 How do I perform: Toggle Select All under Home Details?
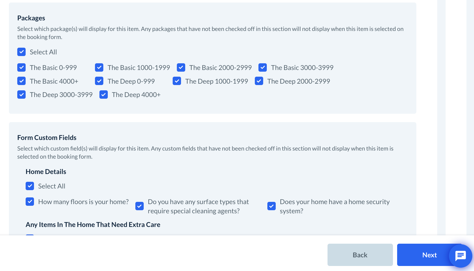pos(30,186)
